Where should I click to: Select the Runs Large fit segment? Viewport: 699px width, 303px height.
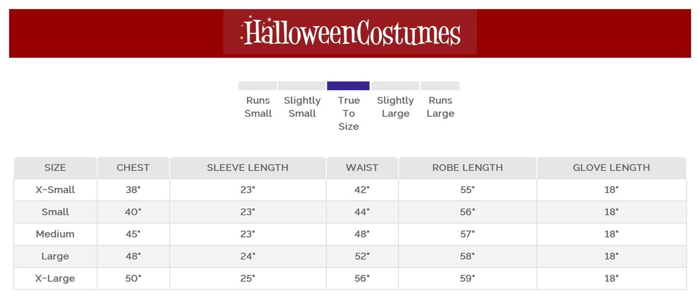440,86
